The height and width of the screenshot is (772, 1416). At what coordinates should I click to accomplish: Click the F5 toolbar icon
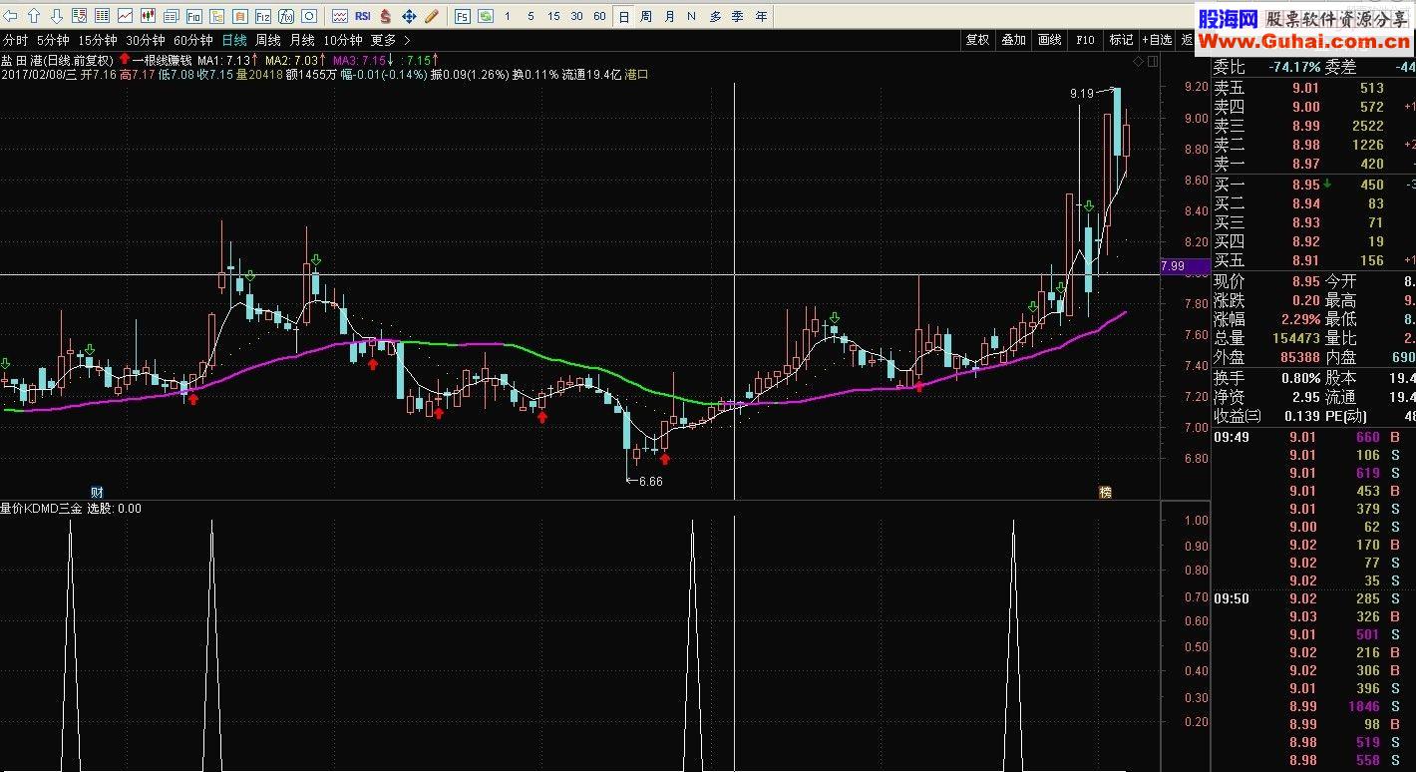[x=462, y=16]
